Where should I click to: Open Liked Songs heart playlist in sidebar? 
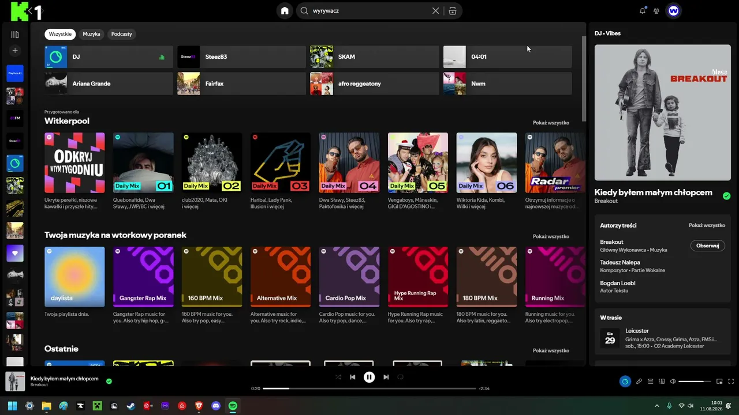(15, 253)
